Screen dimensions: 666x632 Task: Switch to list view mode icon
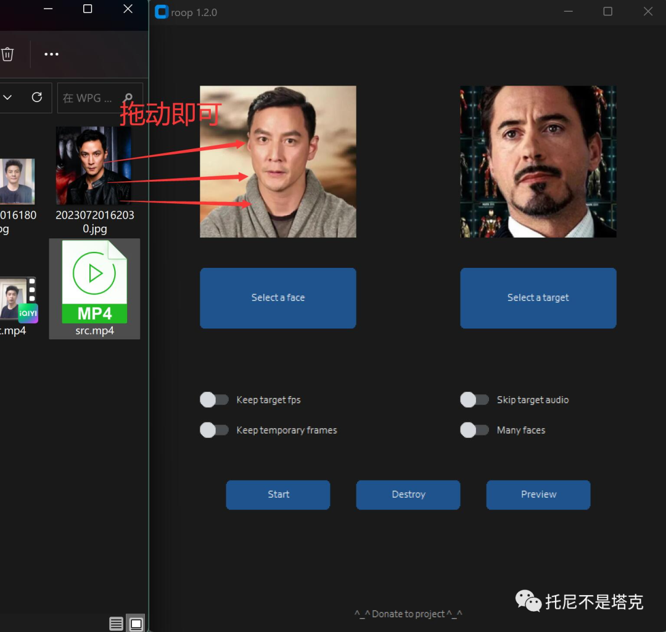tap(116, 623)
